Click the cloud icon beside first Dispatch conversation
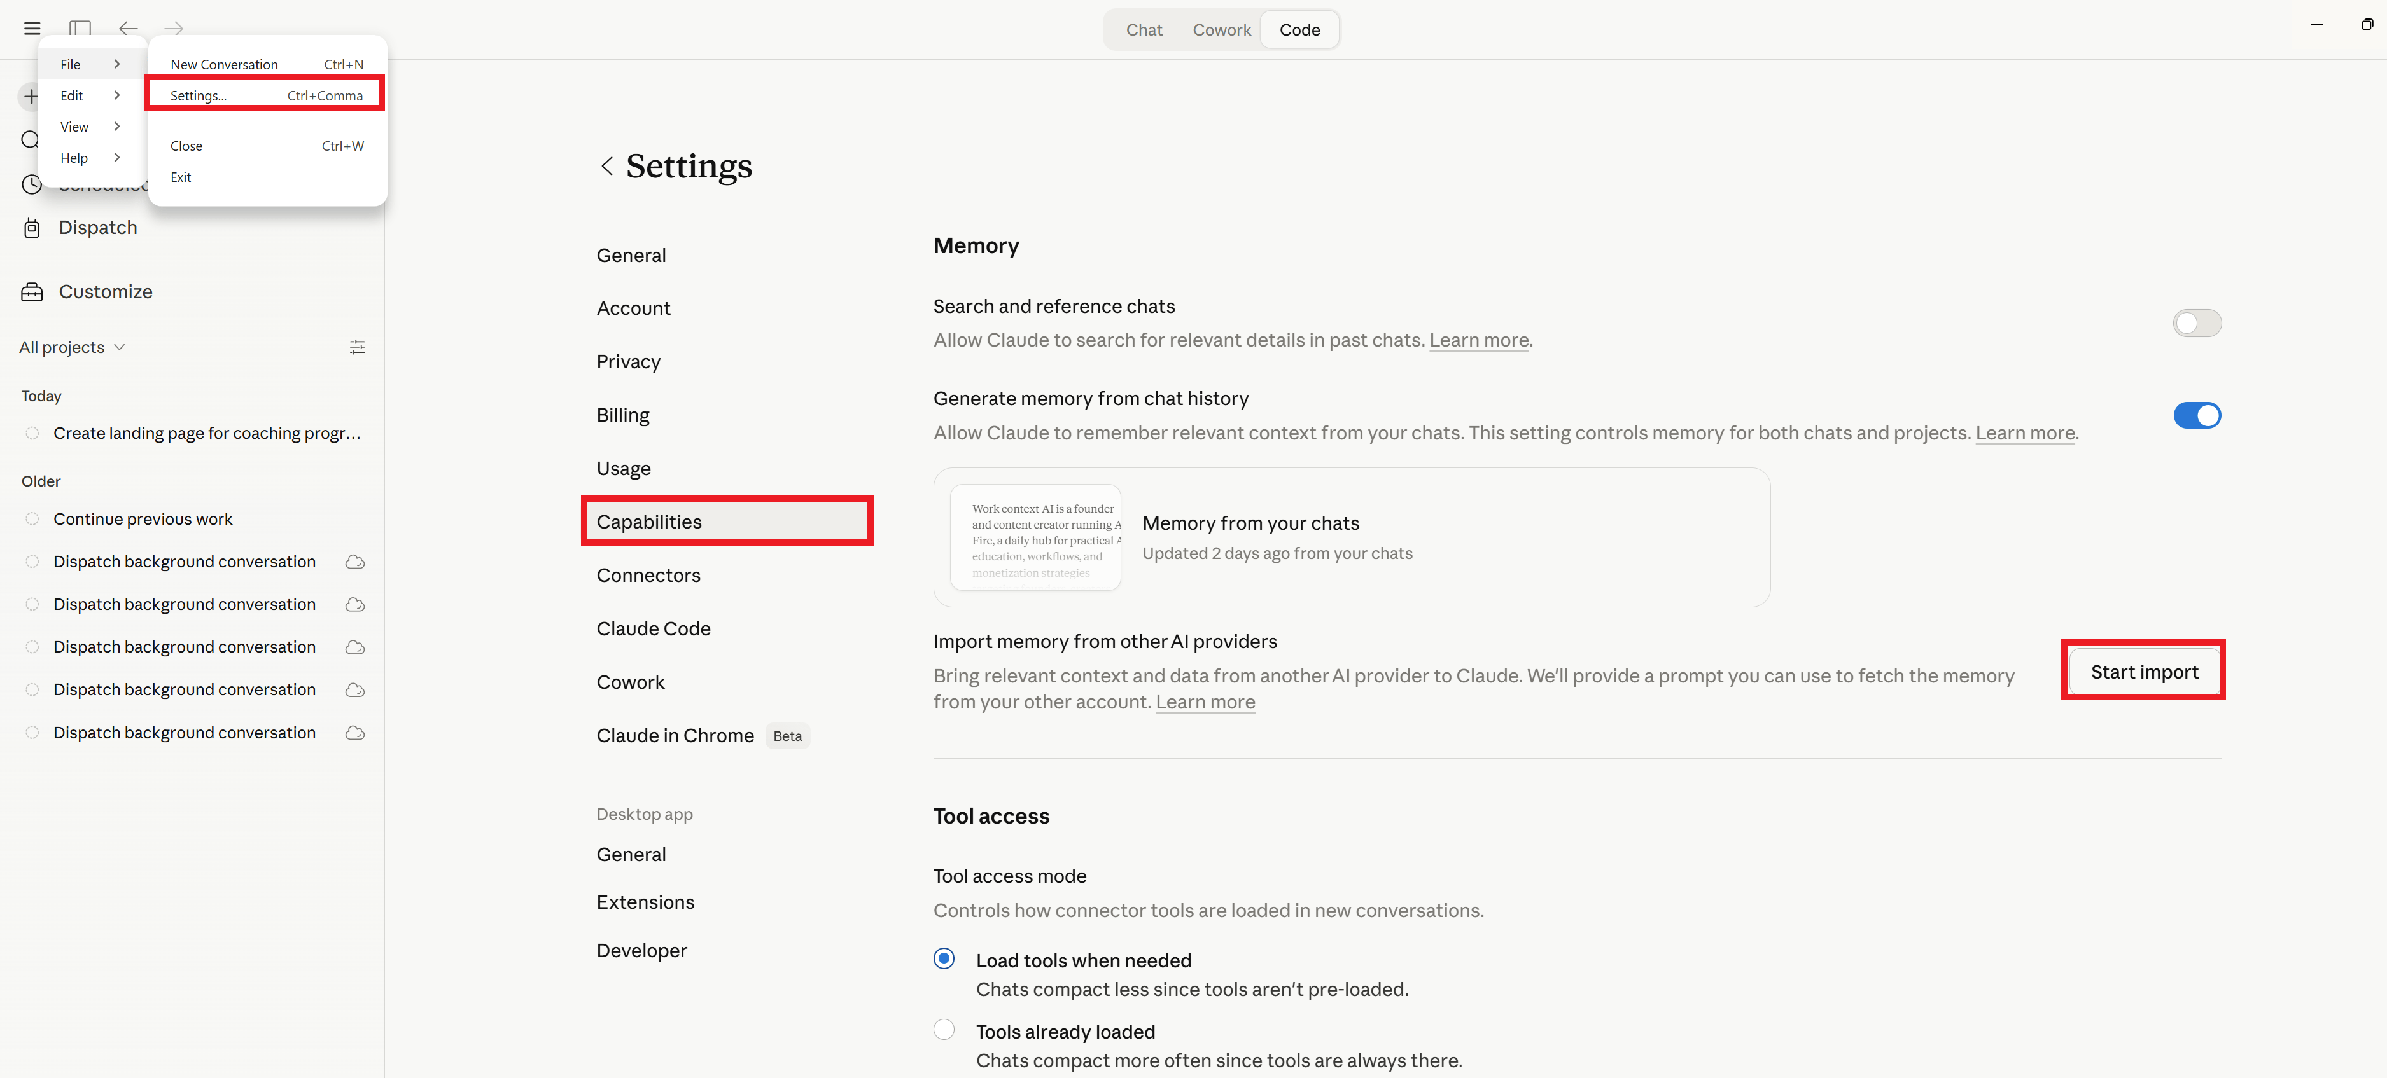 point(354,561)
